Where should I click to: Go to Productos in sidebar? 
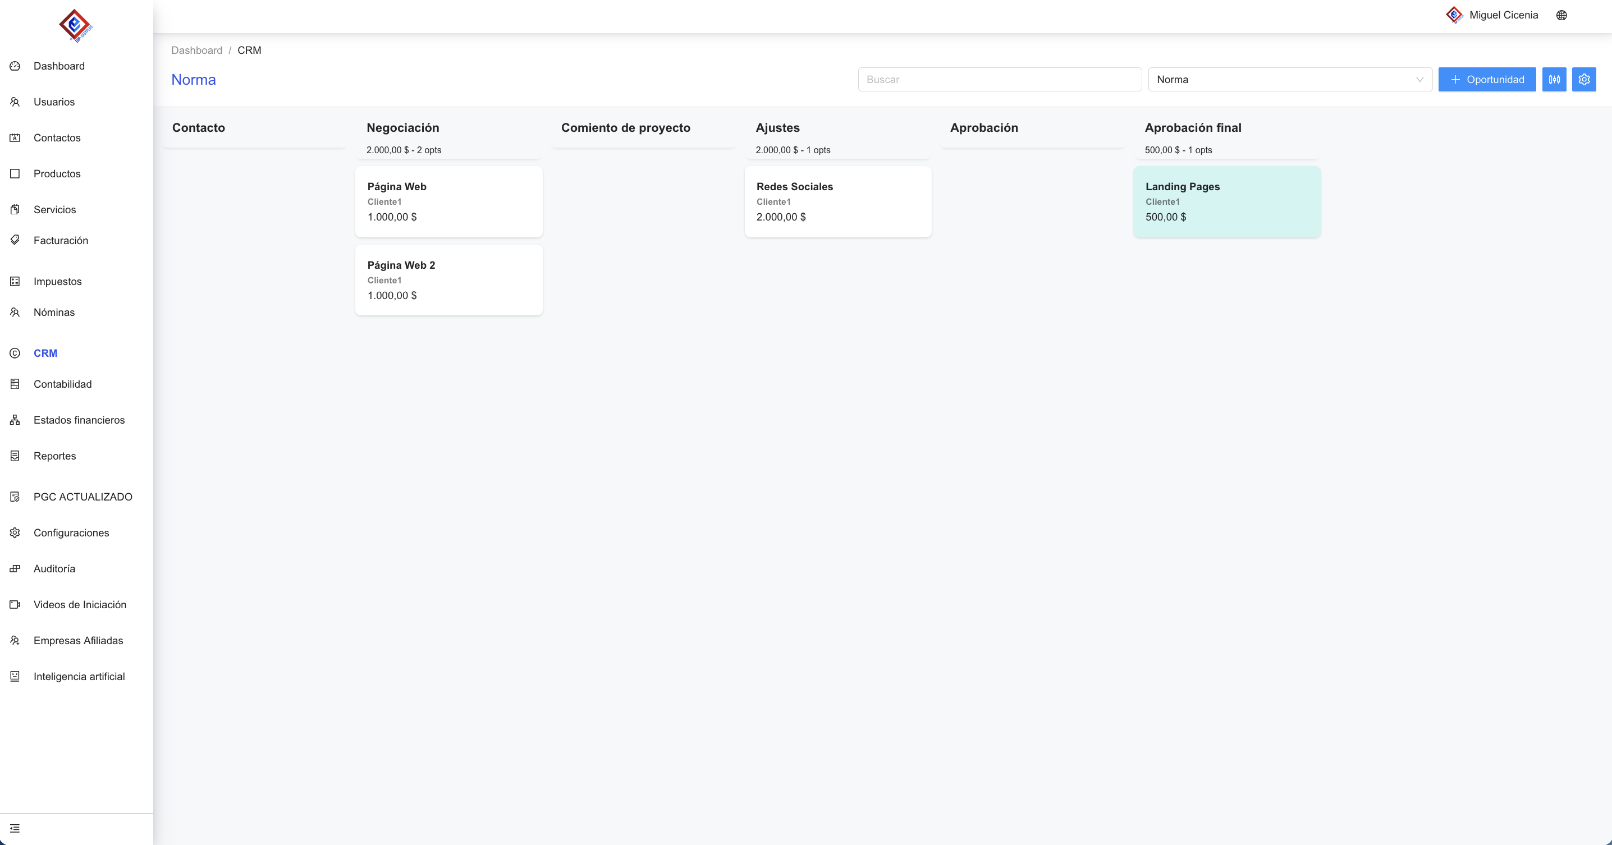(x=57, y=174)
